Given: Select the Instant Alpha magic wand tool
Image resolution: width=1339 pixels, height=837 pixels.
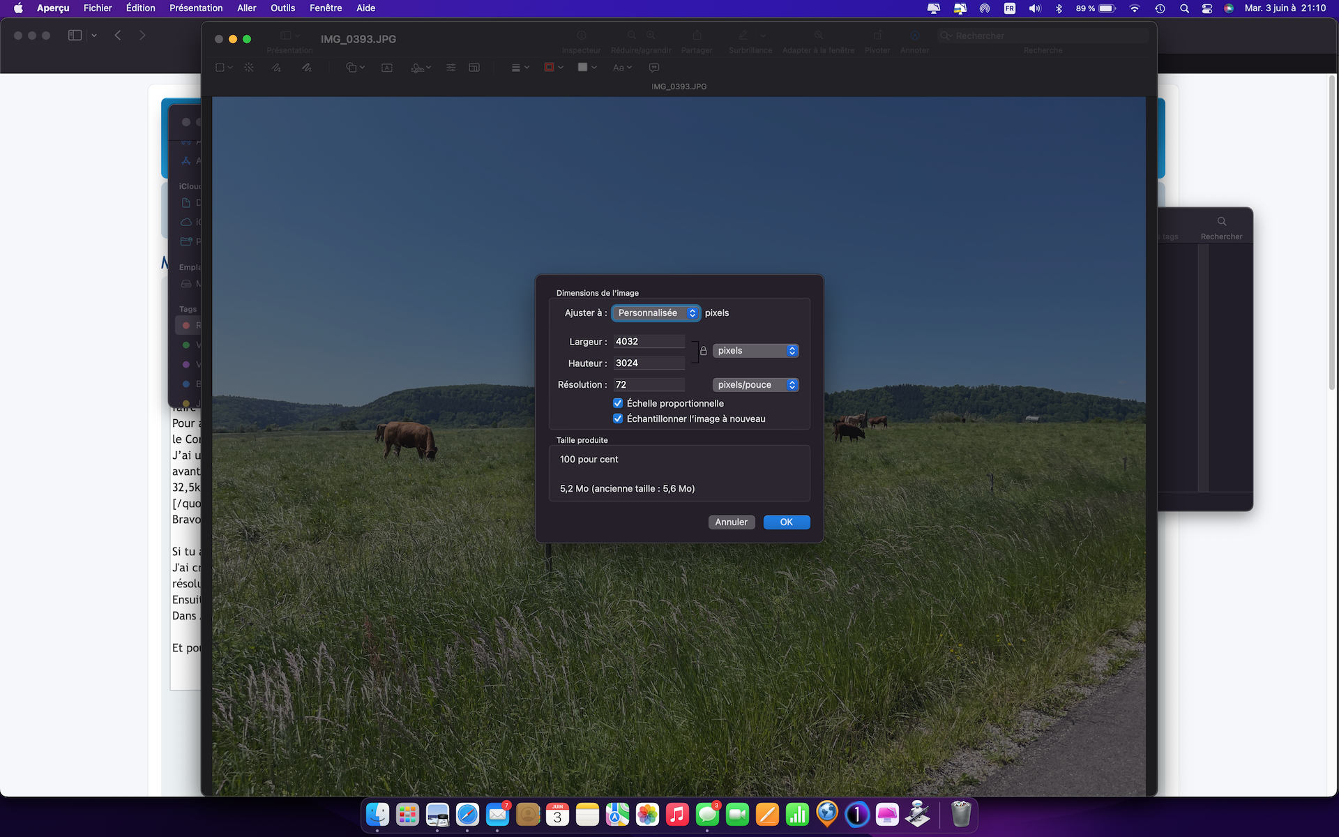Looking at the screenshot, I should [x=249, y=68].
